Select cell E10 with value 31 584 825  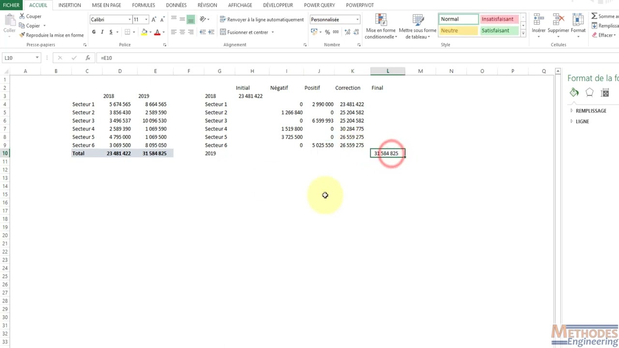click(x=155, y=153)
